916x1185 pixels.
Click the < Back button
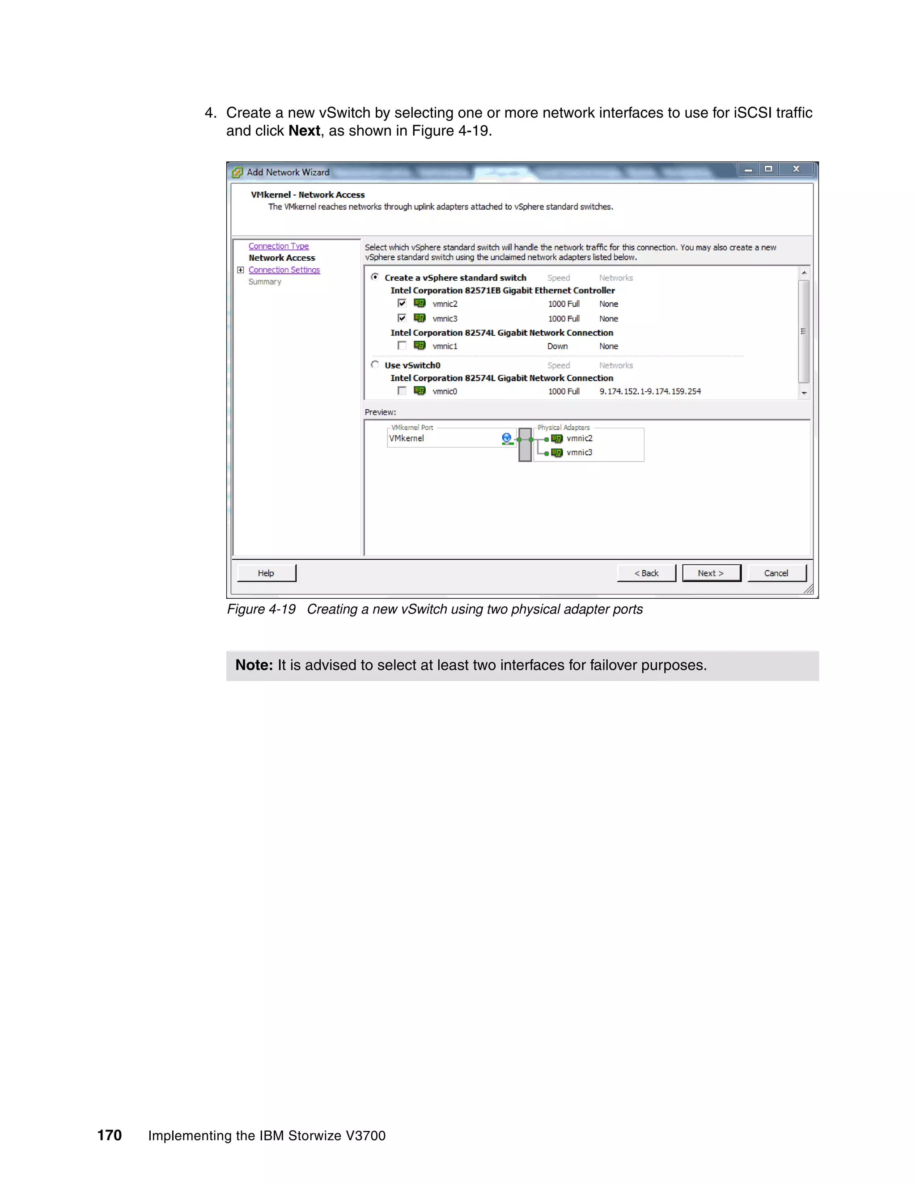pos(646,573)
